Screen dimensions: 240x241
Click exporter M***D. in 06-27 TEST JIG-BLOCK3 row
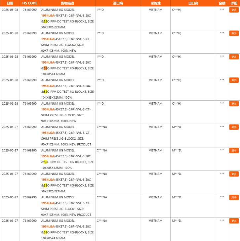pyautogui.click(x=177, y=150)
